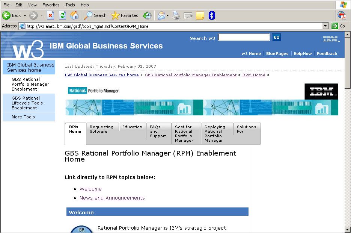Click the Mail envelope icon
Viewport: 351px width, 233px height.
click(x=161, y=15)
